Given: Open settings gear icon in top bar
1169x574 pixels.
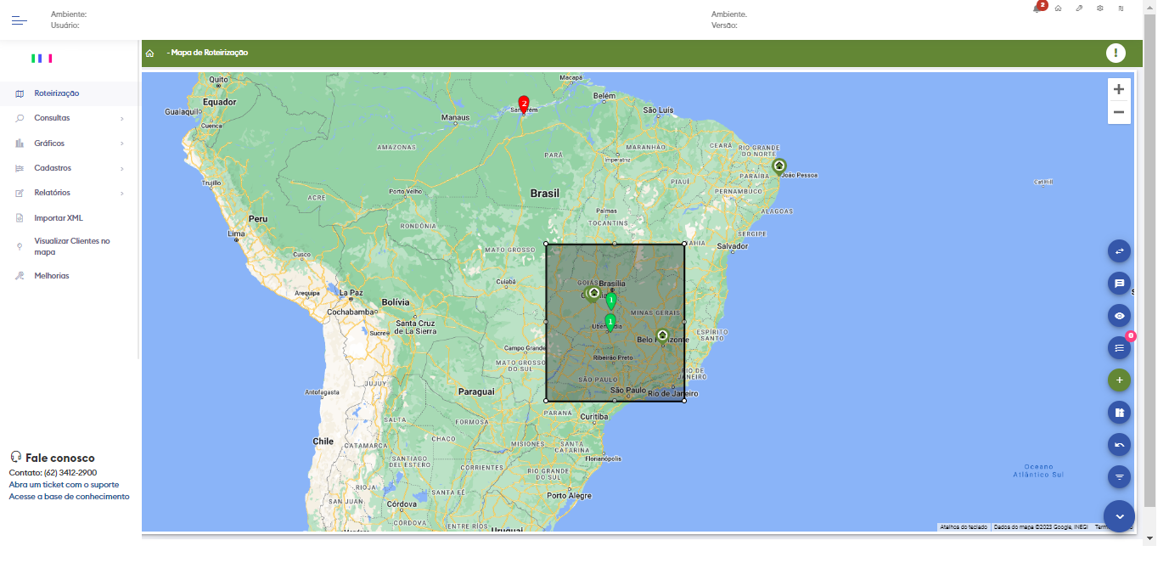Looking at the screenshot, I should pyautogui.click(x=1100, y=8).
